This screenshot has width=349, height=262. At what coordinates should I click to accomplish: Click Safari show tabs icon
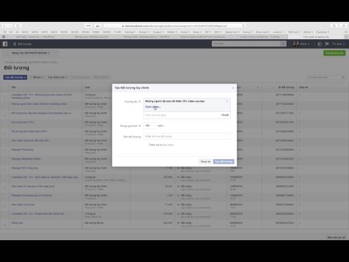pos(344,26)
